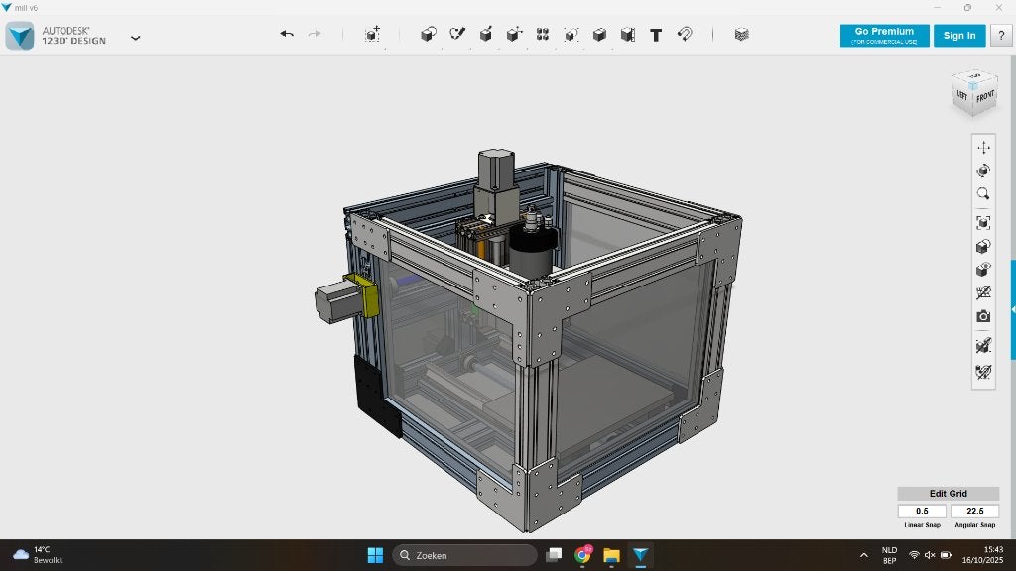The height and width of the screenshot is (571, 1016).
Task: Click the Edit Grid button
Action: point(948,494)
